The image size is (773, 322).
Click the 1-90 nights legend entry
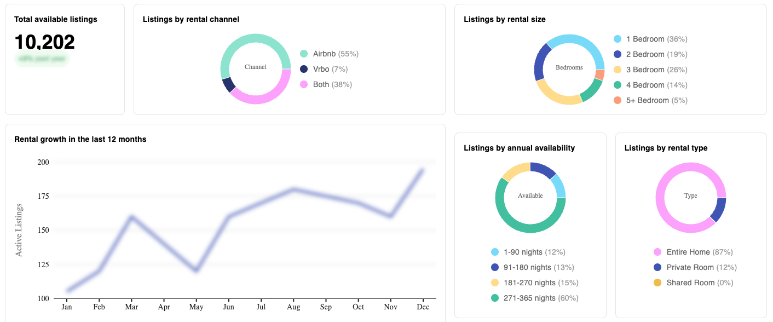click(524, 252)
